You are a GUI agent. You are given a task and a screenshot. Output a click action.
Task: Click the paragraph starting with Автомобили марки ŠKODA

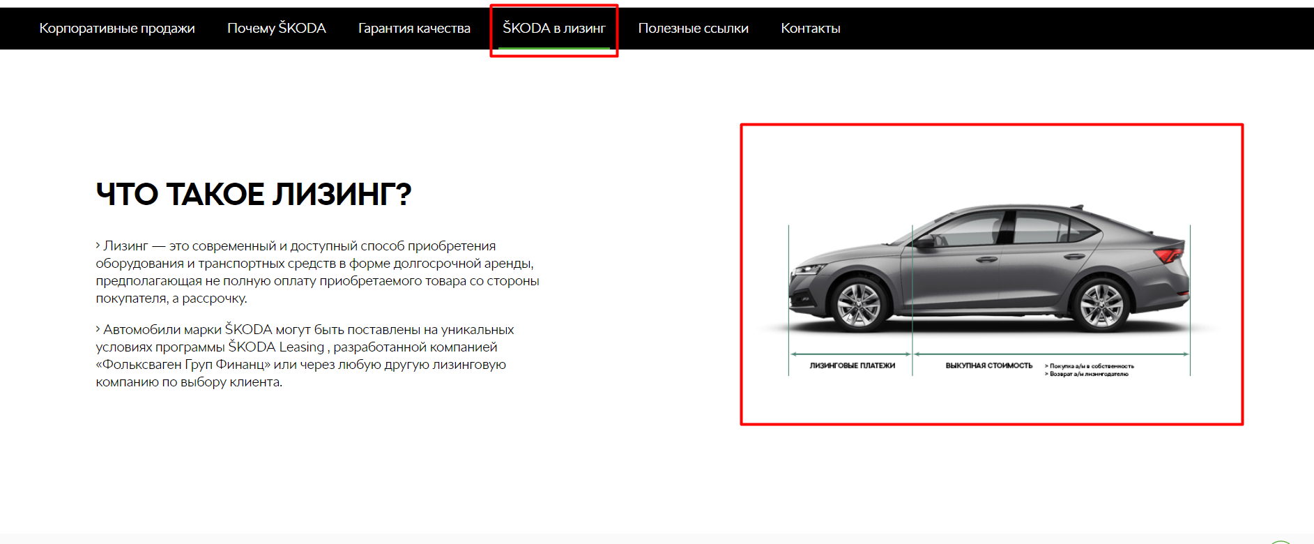click(305, 356)
